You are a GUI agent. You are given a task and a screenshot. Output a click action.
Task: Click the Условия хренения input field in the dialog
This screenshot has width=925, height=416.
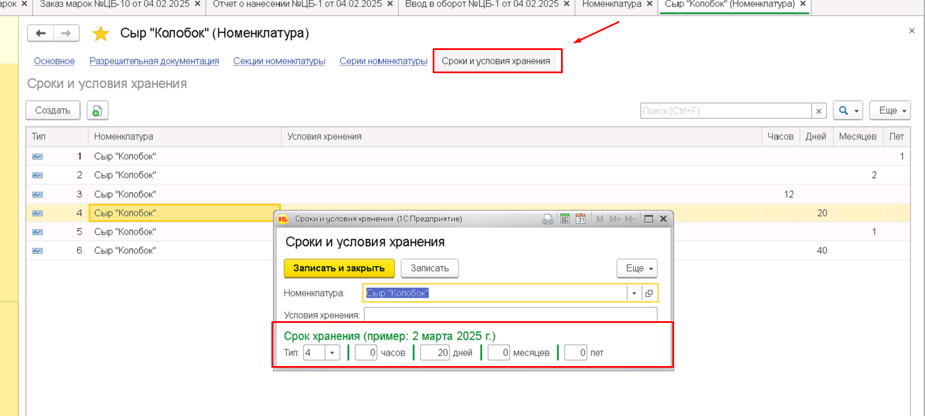510,315
